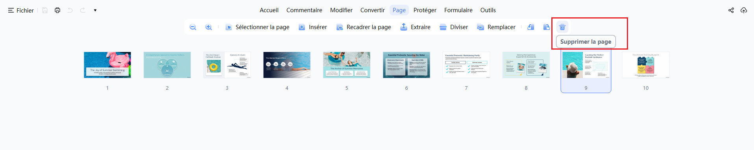Click the print icon
Image resolution: width=754 pixels, height=150 pixels.
pyautogui.click(x=57, y=10)
